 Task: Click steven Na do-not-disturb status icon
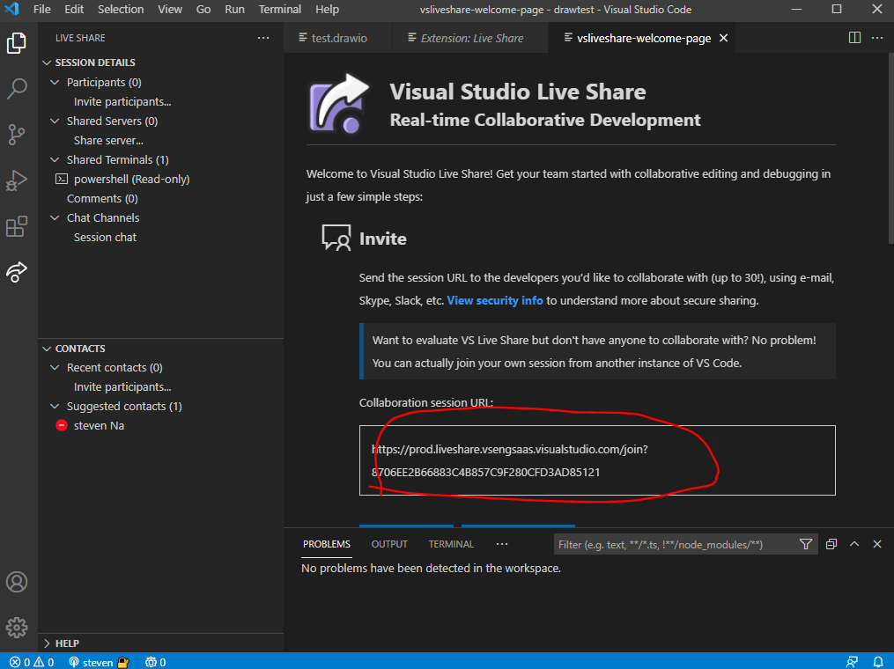pos(62,425)
